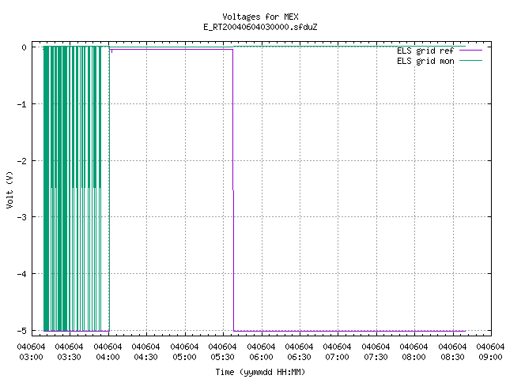Click the x-axis tick label '03:30'

[69, 357]
